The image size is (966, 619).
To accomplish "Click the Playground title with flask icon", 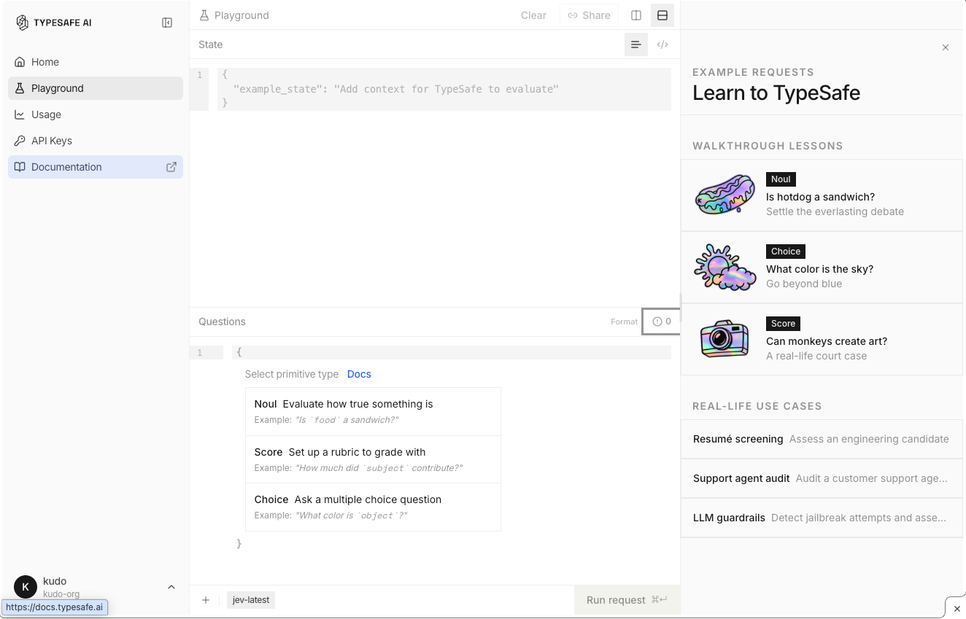I will tap(234, 15).
